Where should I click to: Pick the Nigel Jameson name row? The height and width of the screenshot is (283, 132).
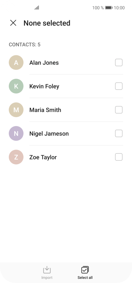[66, 133]
